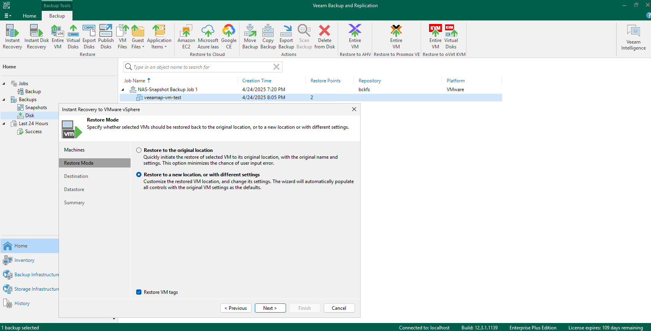Image resolution: width=651 pixels, height=331 pixels.
Task: Collapse the Backups tree node
Action: [x=4, y=100]
